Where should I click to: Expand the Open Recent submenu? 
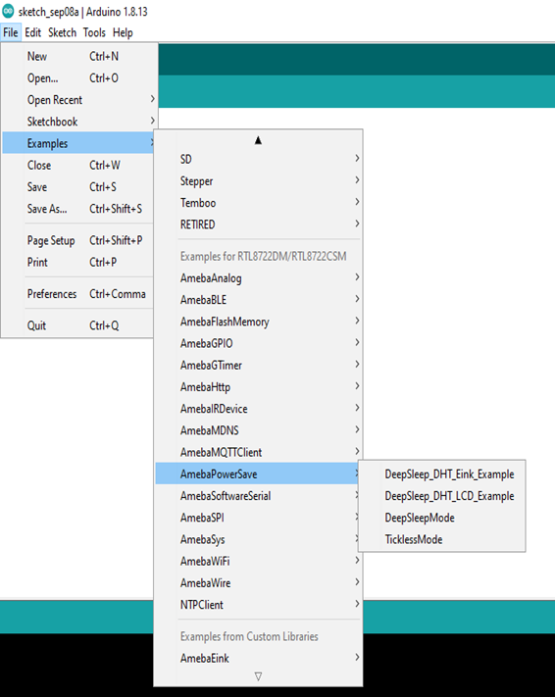[80, 100]
